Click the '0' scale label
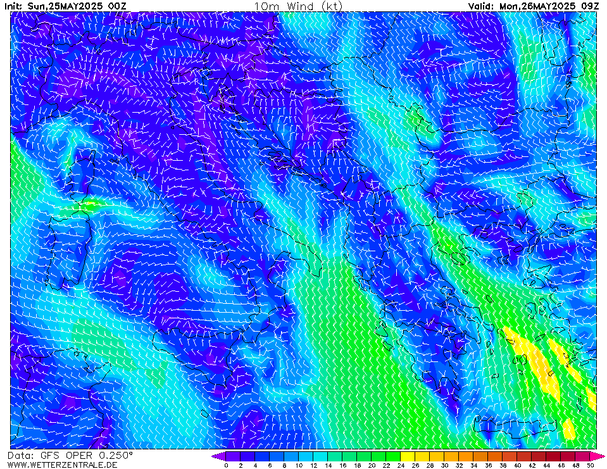This screenshot has width=607, height=469. 226,465
